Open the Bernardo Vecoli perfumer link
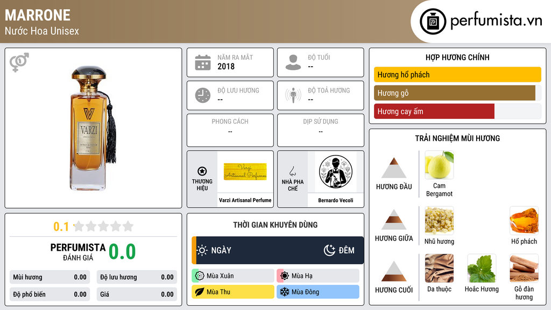 (x=336, y=200)
